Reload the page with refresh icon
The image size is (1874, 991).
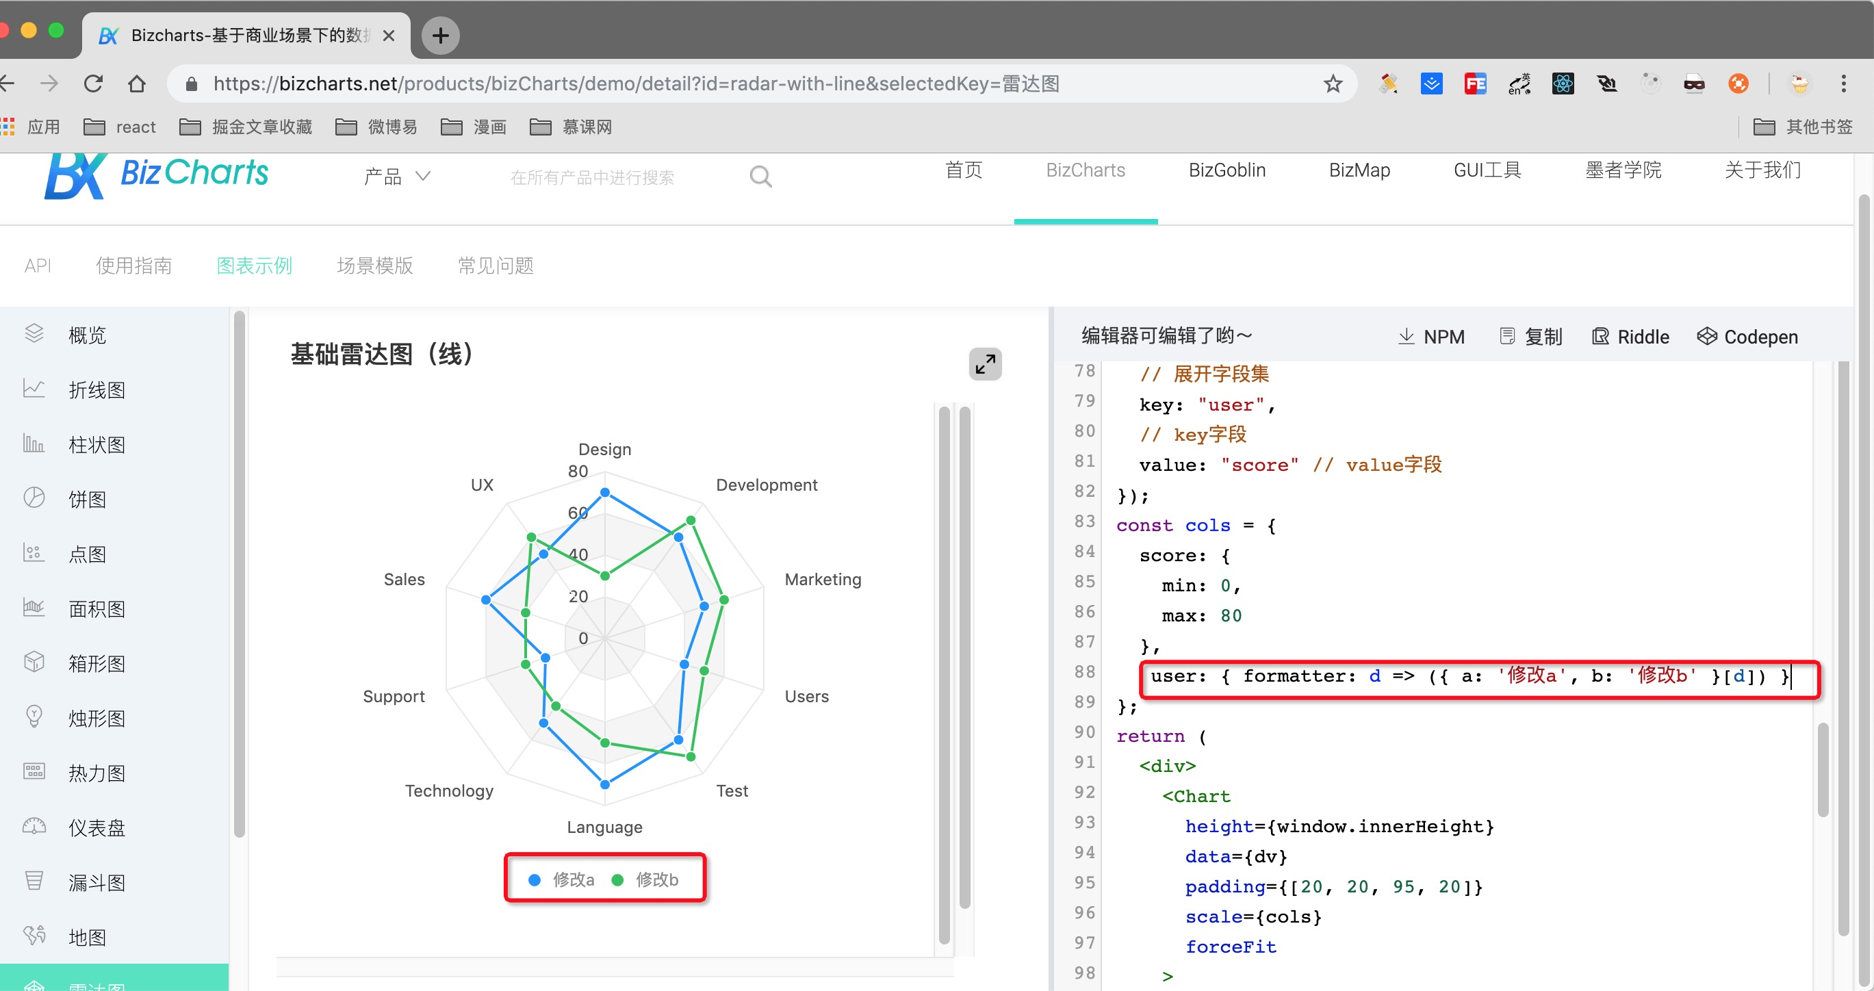(93, 83)
